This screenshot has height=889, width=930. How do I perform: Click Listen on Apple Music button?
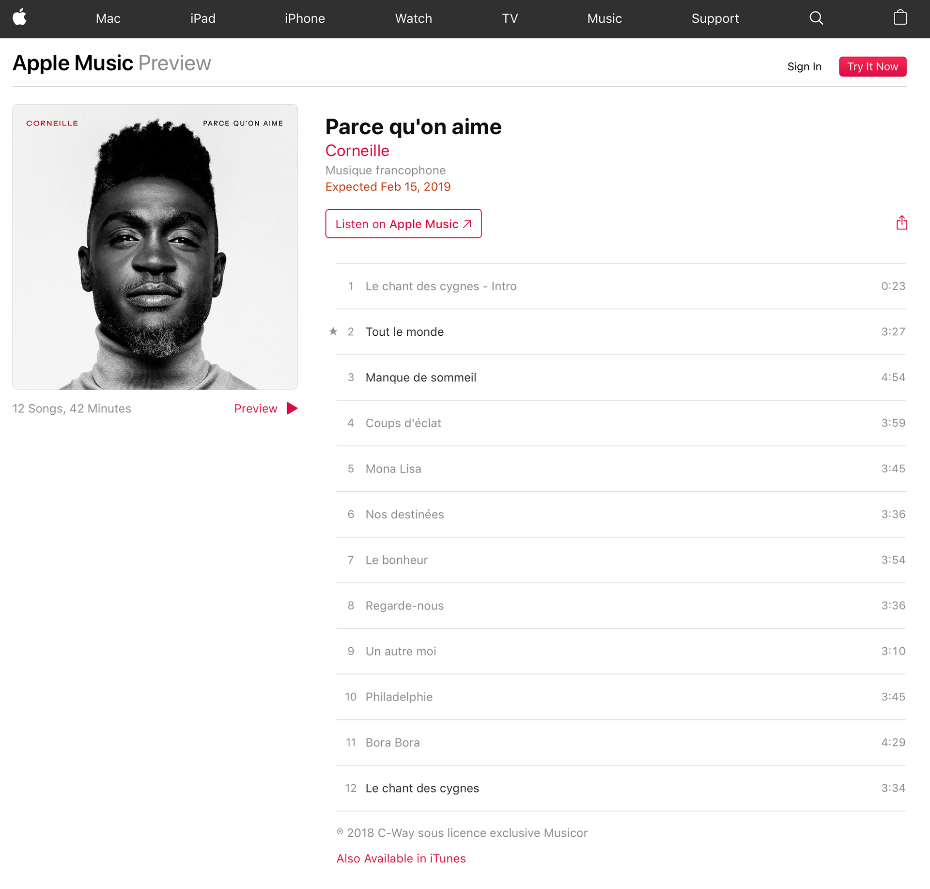click(x=403, y=224)
